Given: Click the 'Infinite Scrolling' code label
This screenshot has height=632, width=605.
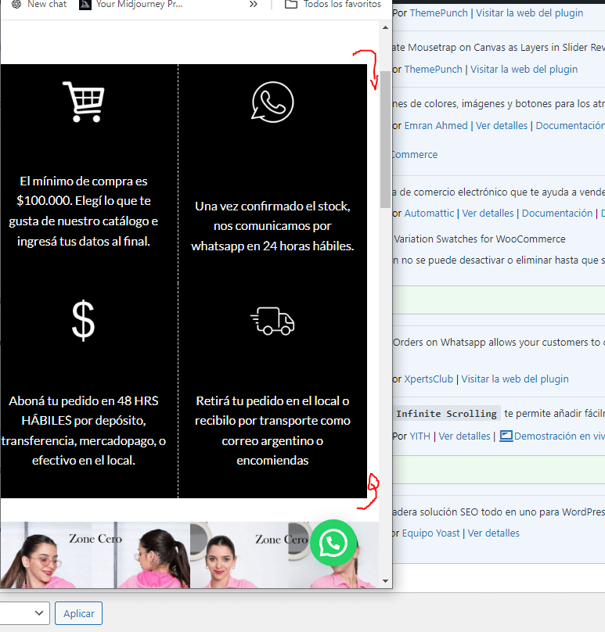Looking at the screenshot, I should pyautogui.click(x=446, y=414).
